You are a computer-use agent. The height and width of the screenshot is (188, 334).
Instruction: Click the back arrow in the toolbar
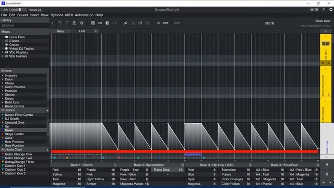click(52, 23)
